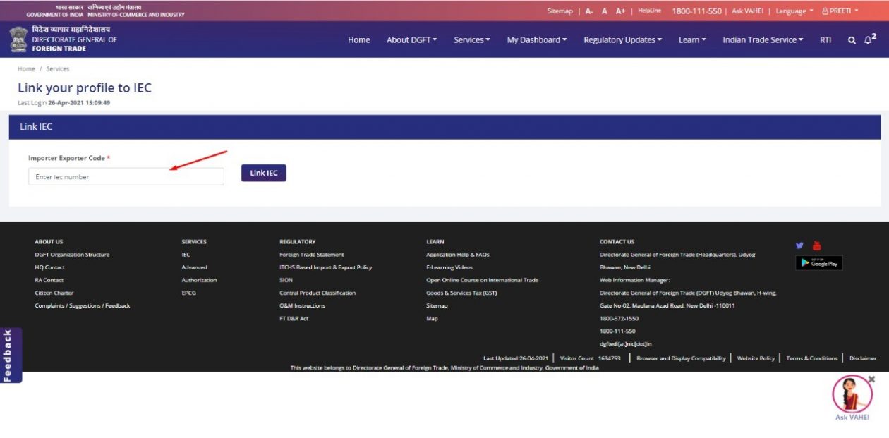
Task: Open the site search magnifier icon
Action: (x=851, y=39)
